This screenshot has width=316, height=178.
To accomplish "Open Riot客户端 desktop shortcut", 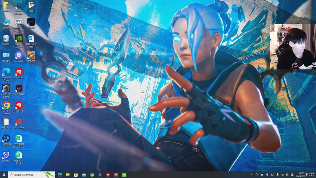I will click(x=18, y=107).
